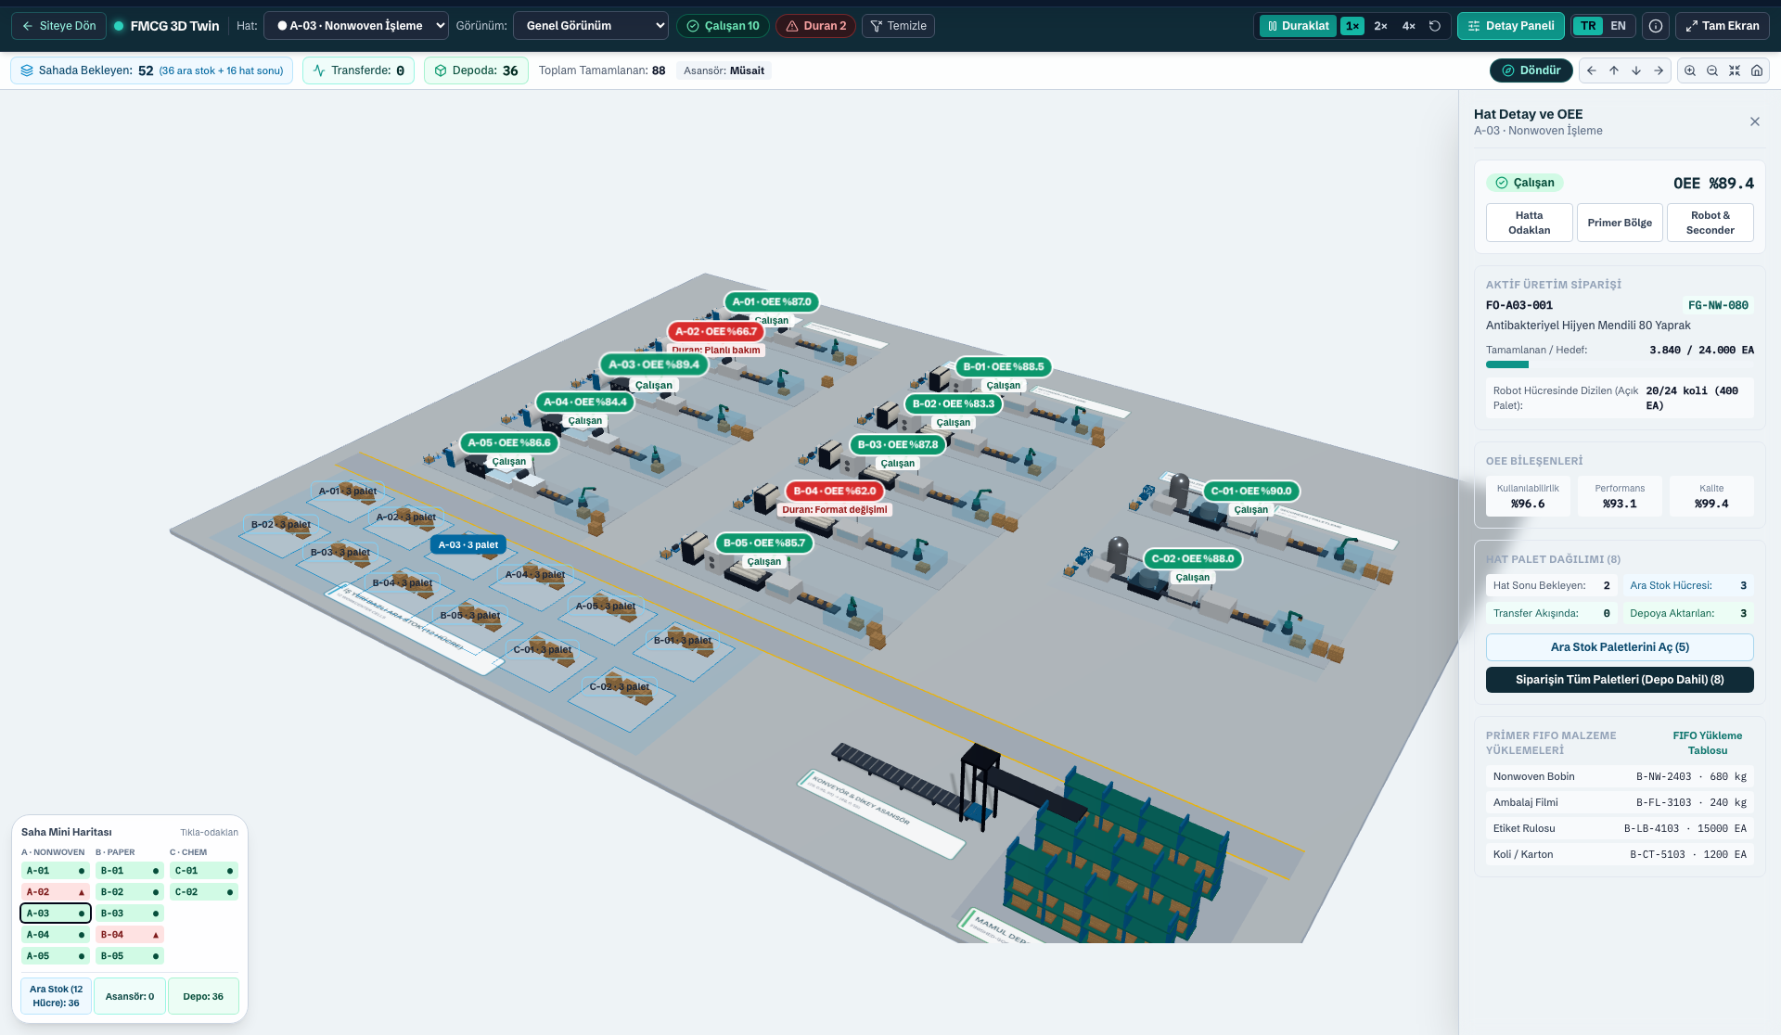Image resolution: width=1781 pixels, height=1035 pixels.
Task: Click Ara Stok Paletlerini Aç (5) button
Action: coord(1620,647)
